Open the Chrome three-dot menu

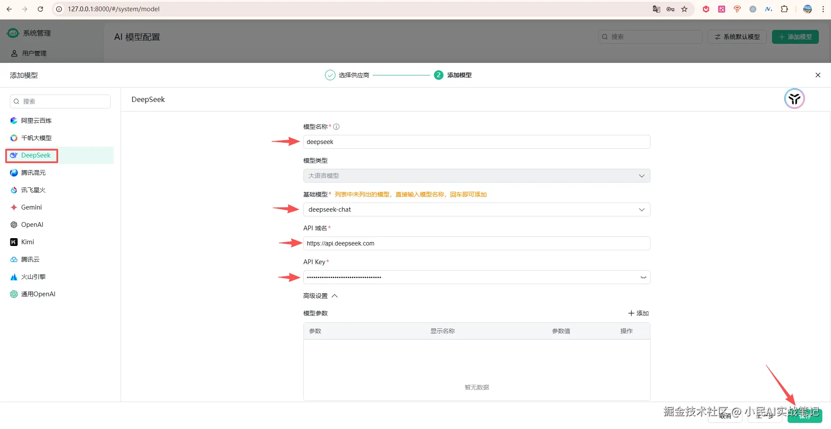click(x=823, y=9)
